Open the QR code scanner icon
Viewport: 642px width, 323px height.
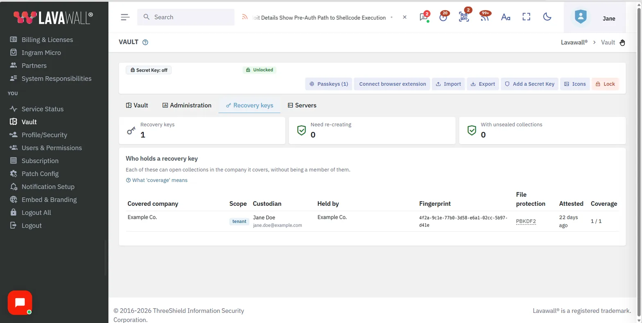point(464,17)
